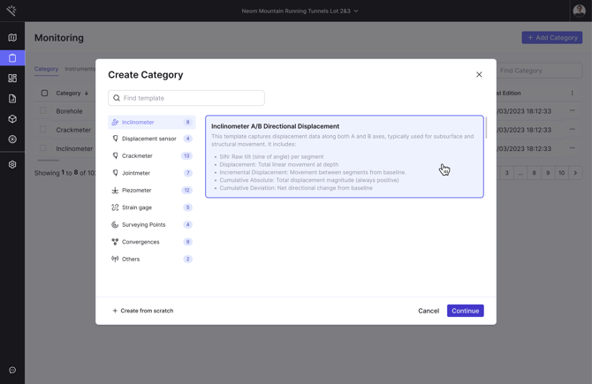Check the Borehole row checkbox
This screenshot has width=592, height=384.
point(43,111)
